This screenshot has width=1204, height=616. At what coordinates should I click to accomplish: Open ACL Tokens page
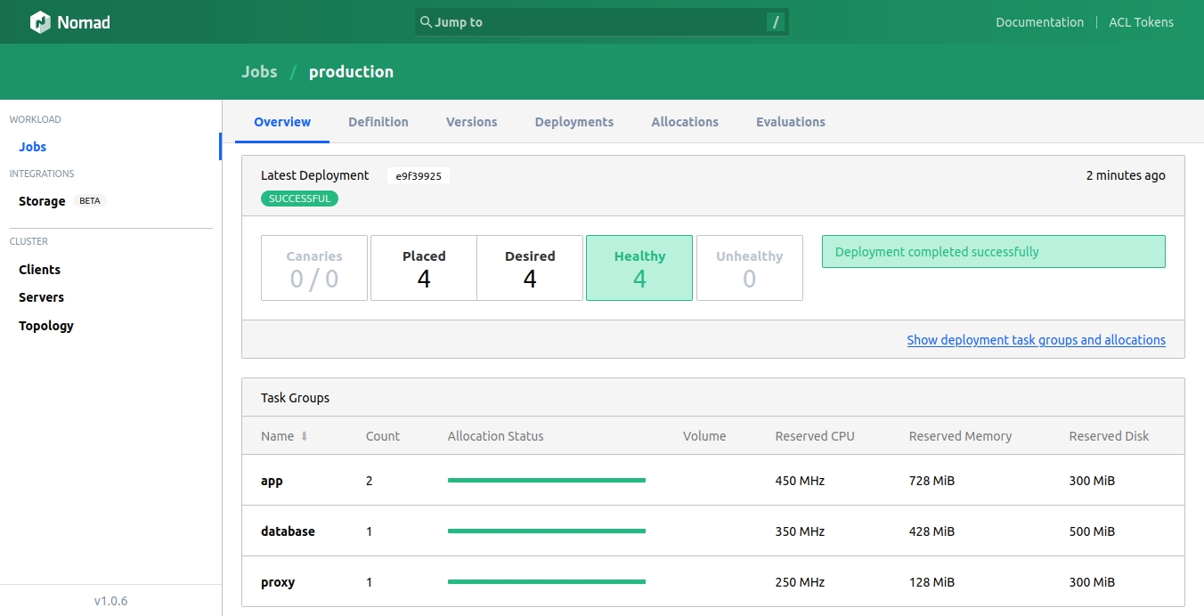point(1141,22)
